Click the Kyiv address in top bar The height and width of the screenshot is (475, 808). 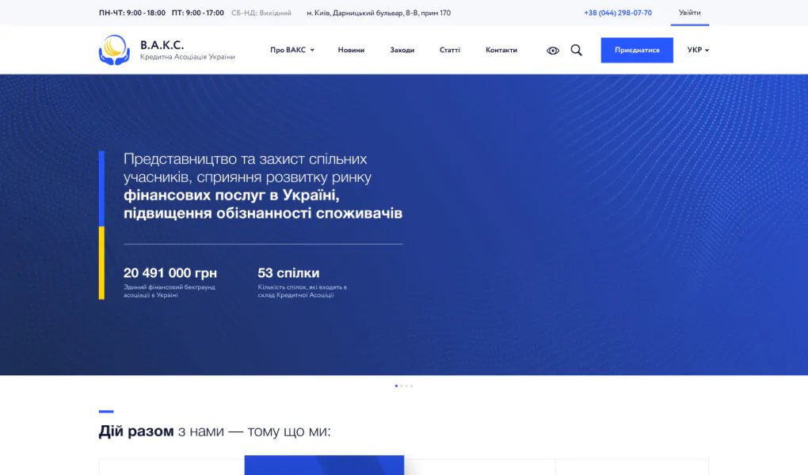(379, 13)
